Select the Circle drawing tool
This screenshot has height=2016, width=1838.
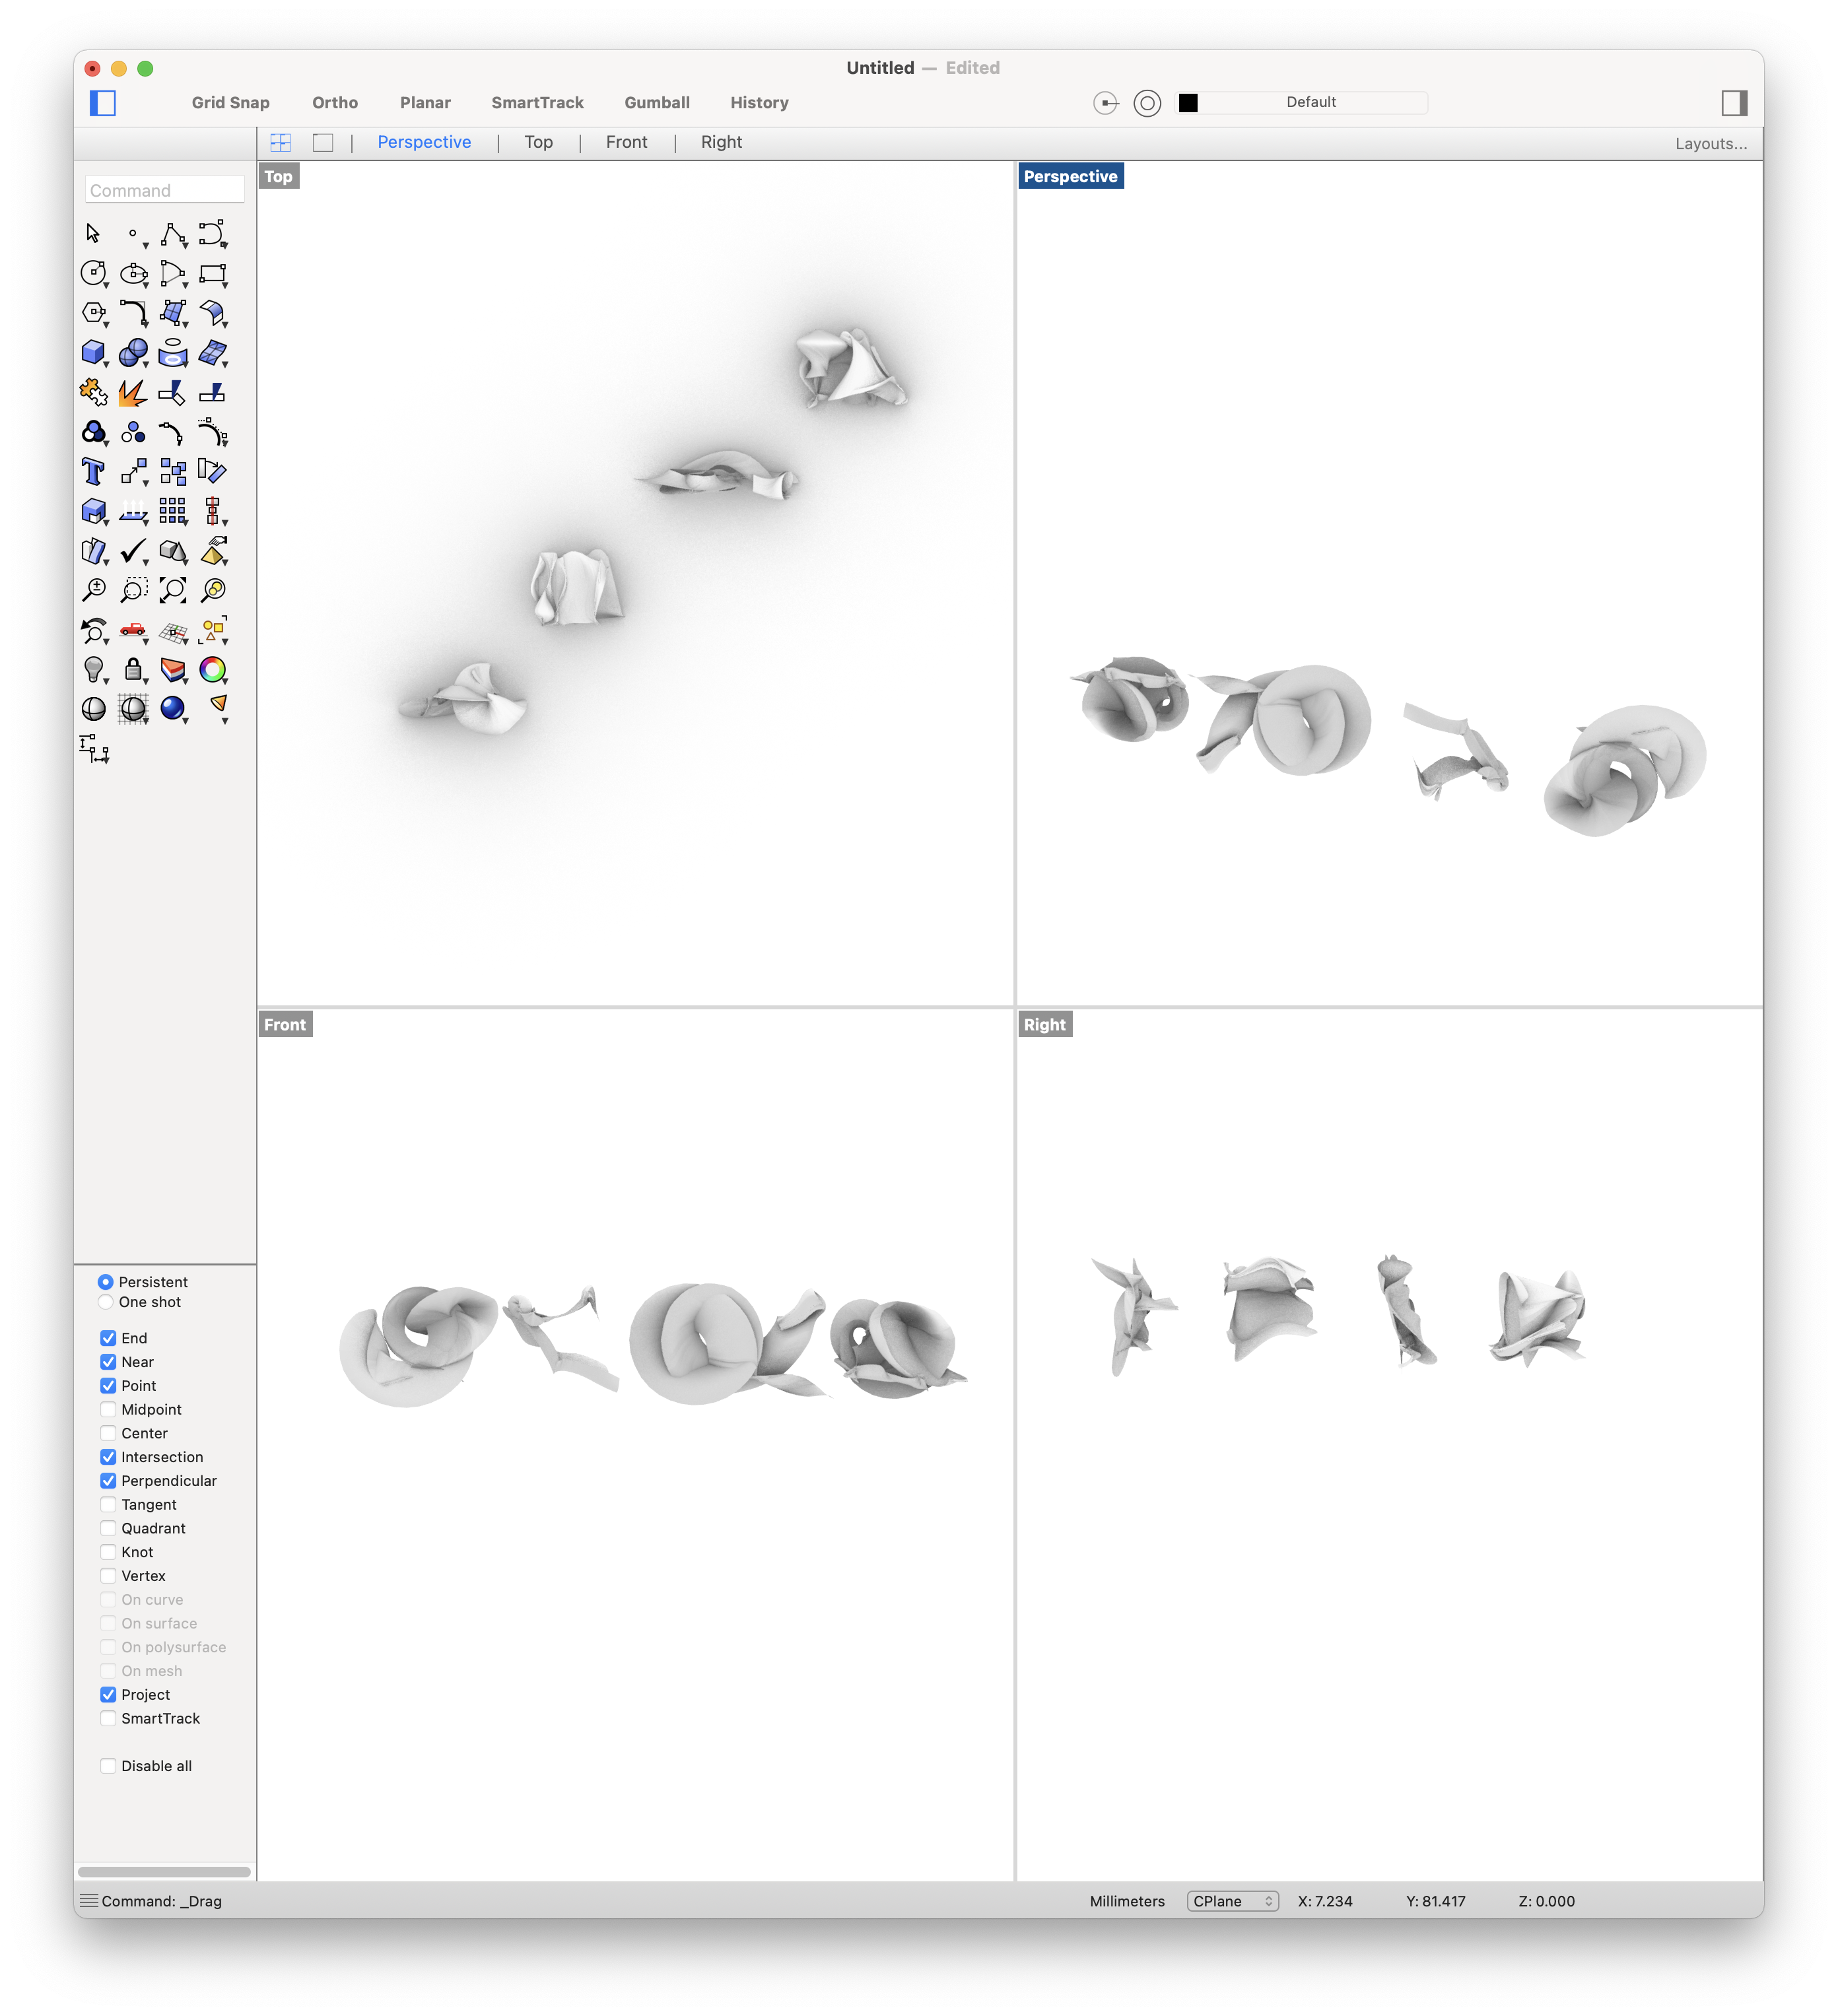point(93,272)
